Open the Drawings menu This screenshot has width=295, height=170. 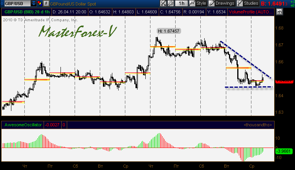coord(222,3)
